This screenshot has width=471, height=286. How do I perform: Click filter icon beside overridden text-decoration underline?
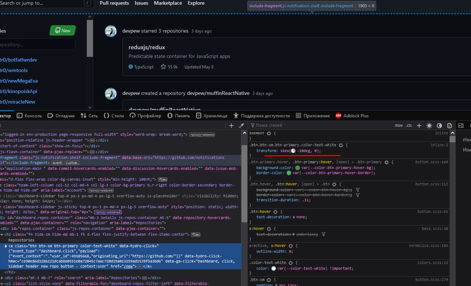(323, 234)
